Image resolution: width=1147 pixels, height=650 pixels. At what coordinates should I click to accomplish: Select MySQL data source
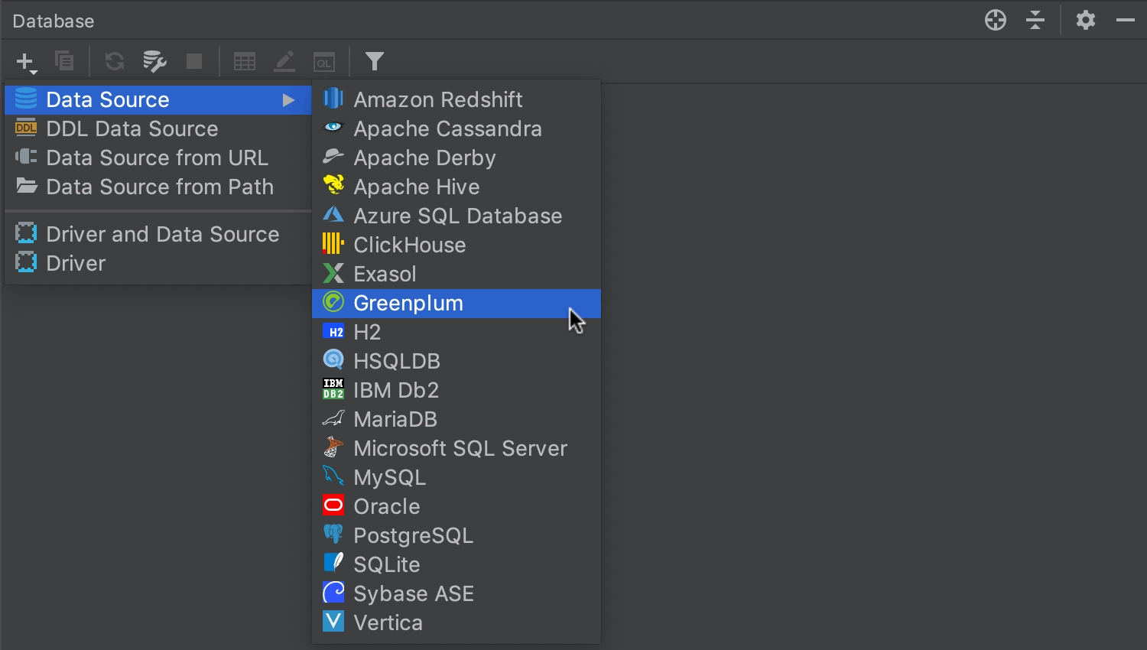(457, 478)
